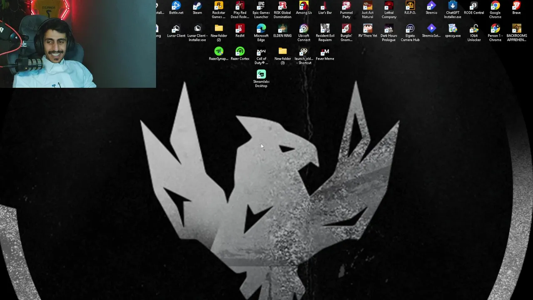Screen dimensions: 533x300
Task: Select the Play Red Dead Redemption icon
Action: pyautogui.click(x=240, y=10)
